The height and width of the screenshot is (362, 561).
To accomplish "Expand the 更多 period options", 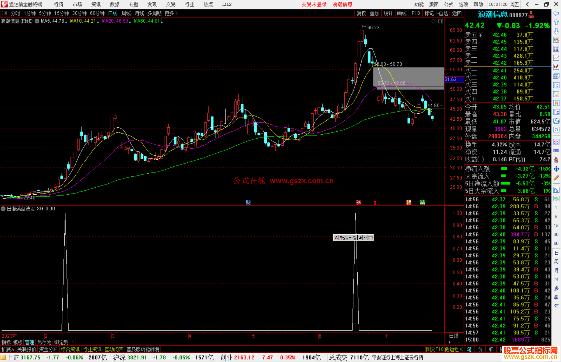I will pos(171,13).
